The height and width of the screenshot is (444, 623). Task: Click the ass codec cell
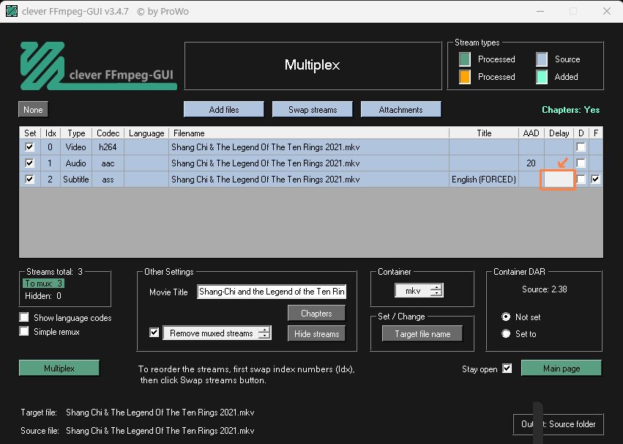tap(108, 180)
